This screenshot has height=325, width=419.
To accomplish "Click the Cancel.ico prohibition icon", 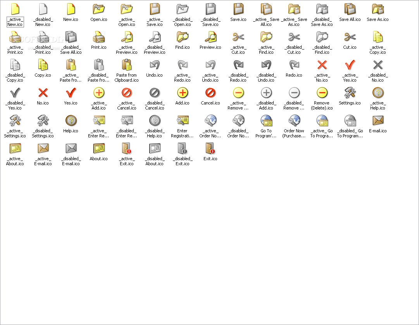I will [210, 92].
